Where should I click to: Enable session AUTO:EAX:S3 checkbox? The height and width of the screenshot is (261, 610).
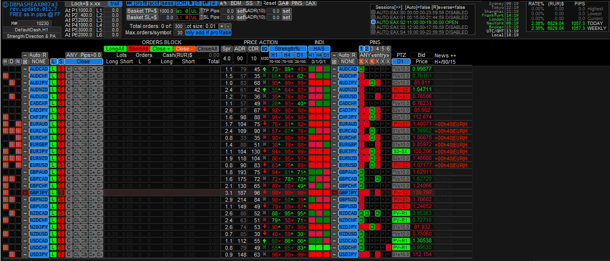coord(373,27)
